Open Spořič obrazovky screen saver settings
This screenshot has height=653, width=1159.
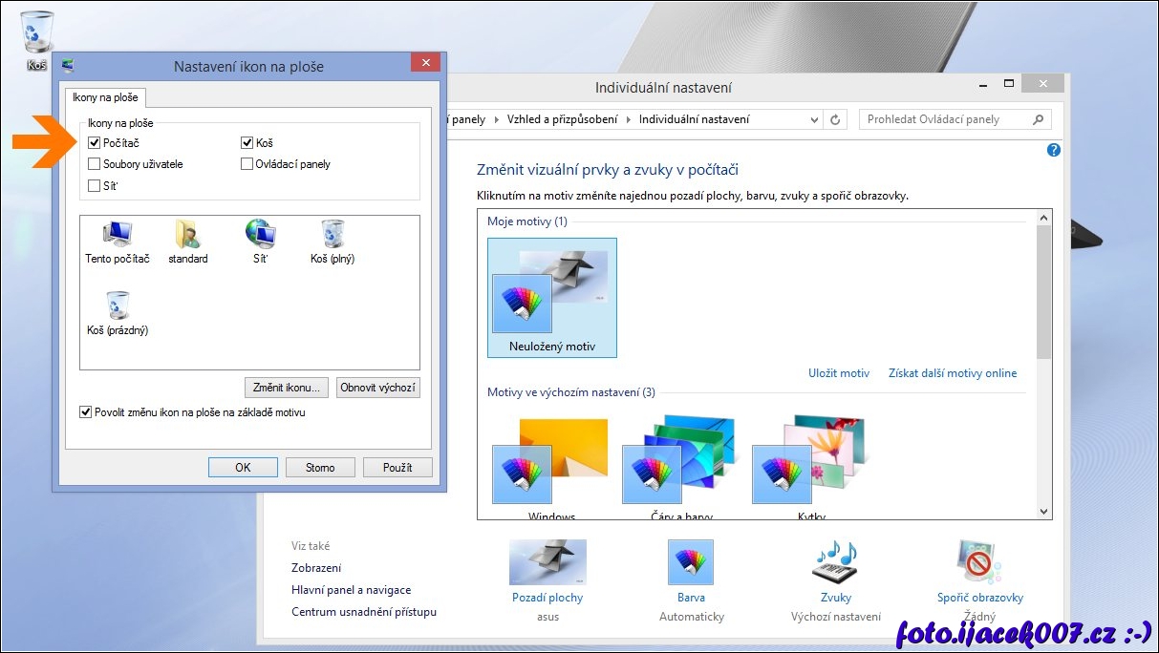(x=979, y=563)
